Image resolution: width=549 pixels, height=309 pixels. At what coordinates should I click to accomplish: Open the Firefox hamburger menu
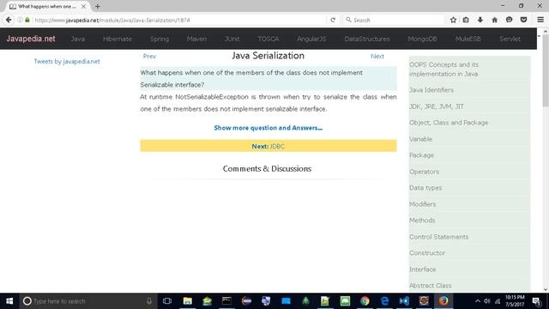tap(540, 20)
